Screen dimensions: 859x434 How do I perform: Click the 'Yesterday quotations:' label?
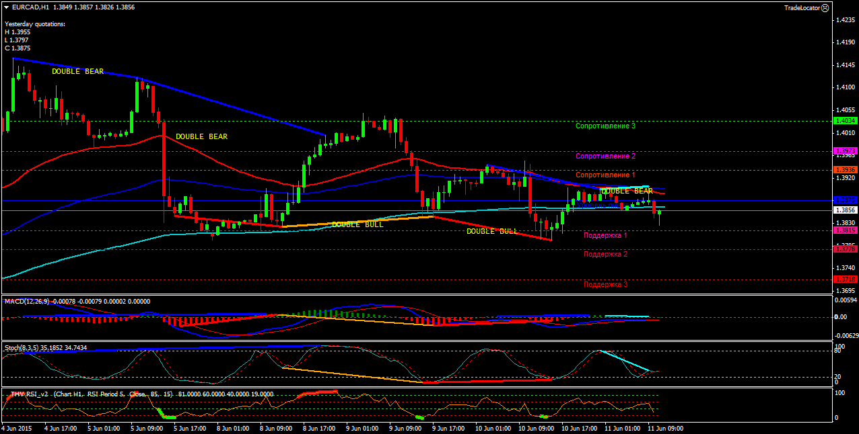click(35, 24)
